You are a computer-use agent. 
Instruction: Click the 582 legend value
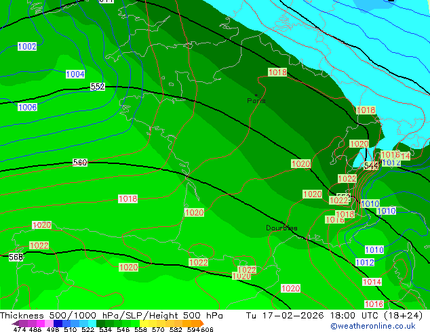(x=176, y=329)
